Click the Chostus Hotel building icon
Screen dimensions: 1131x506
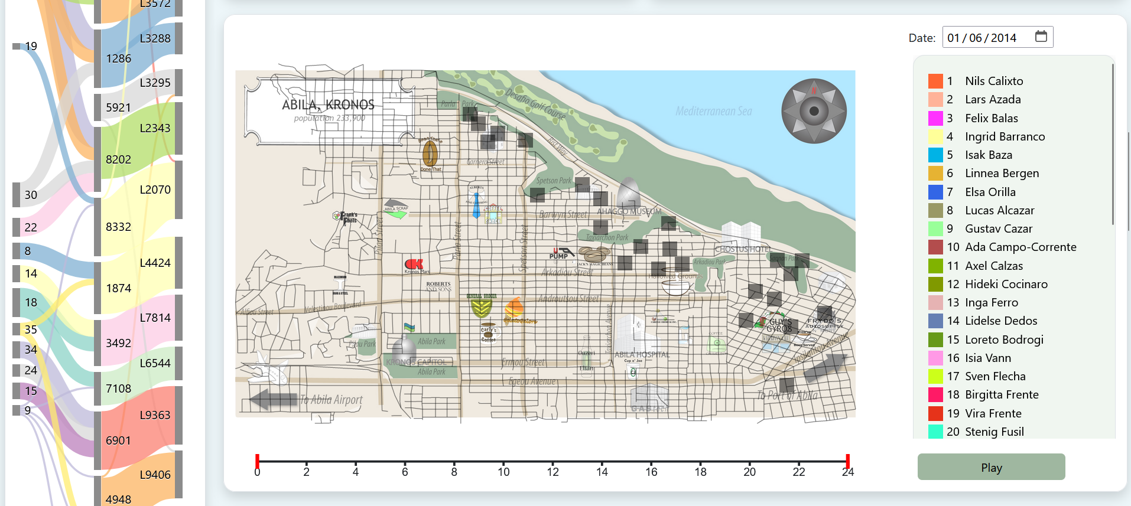pyautogui.click(x=741, y=234)
